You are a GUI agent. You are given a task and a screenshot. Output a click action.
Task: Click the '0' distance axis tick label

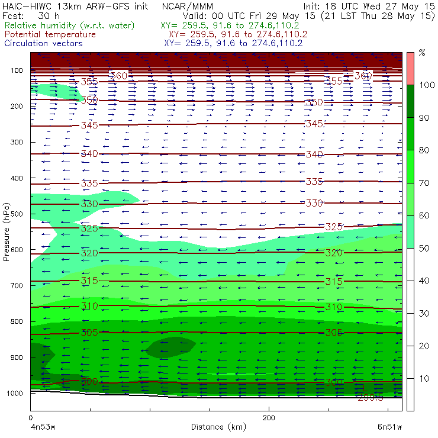pyautogui.click(x=30, y=418)
